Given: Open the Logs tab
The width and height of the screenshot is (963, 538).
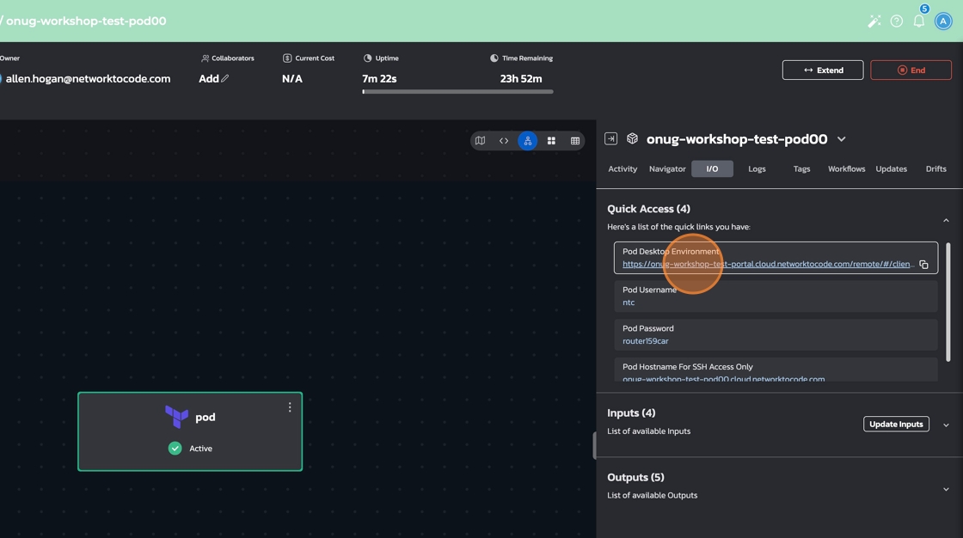Looking at the screenshot, I should click(757, 169).
